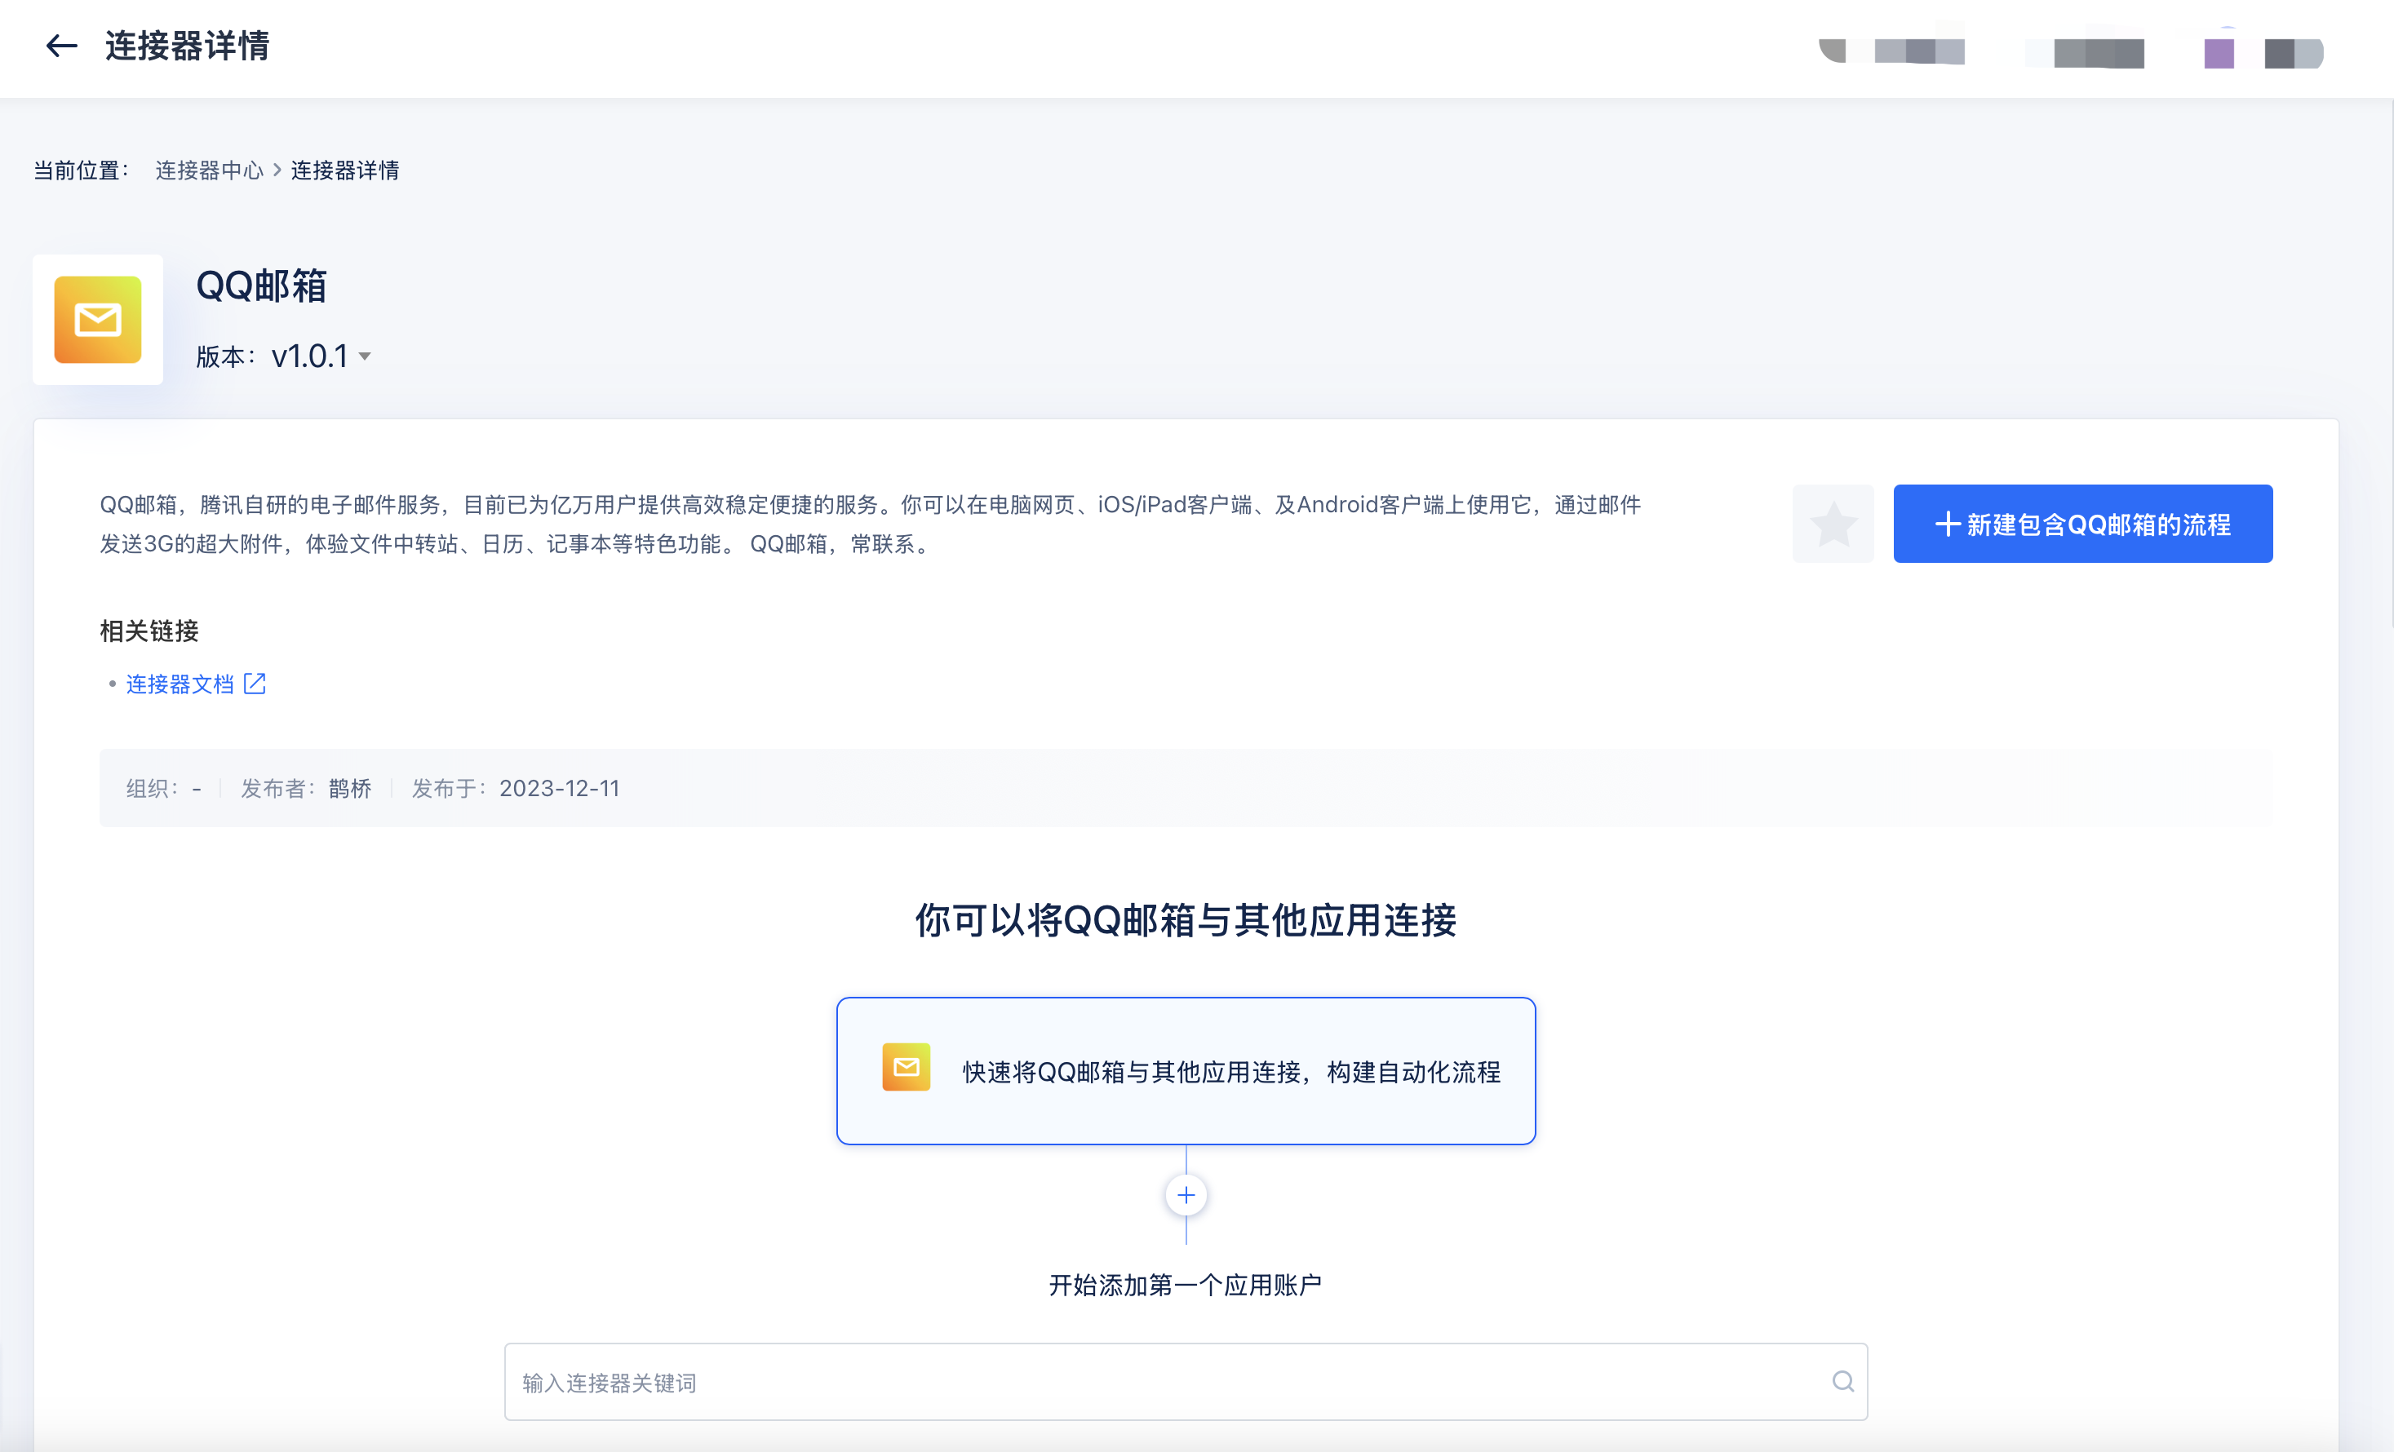The image size is (2394, 1452).
Task: Add an app with the plus circle
Action: [1186, 1194]
